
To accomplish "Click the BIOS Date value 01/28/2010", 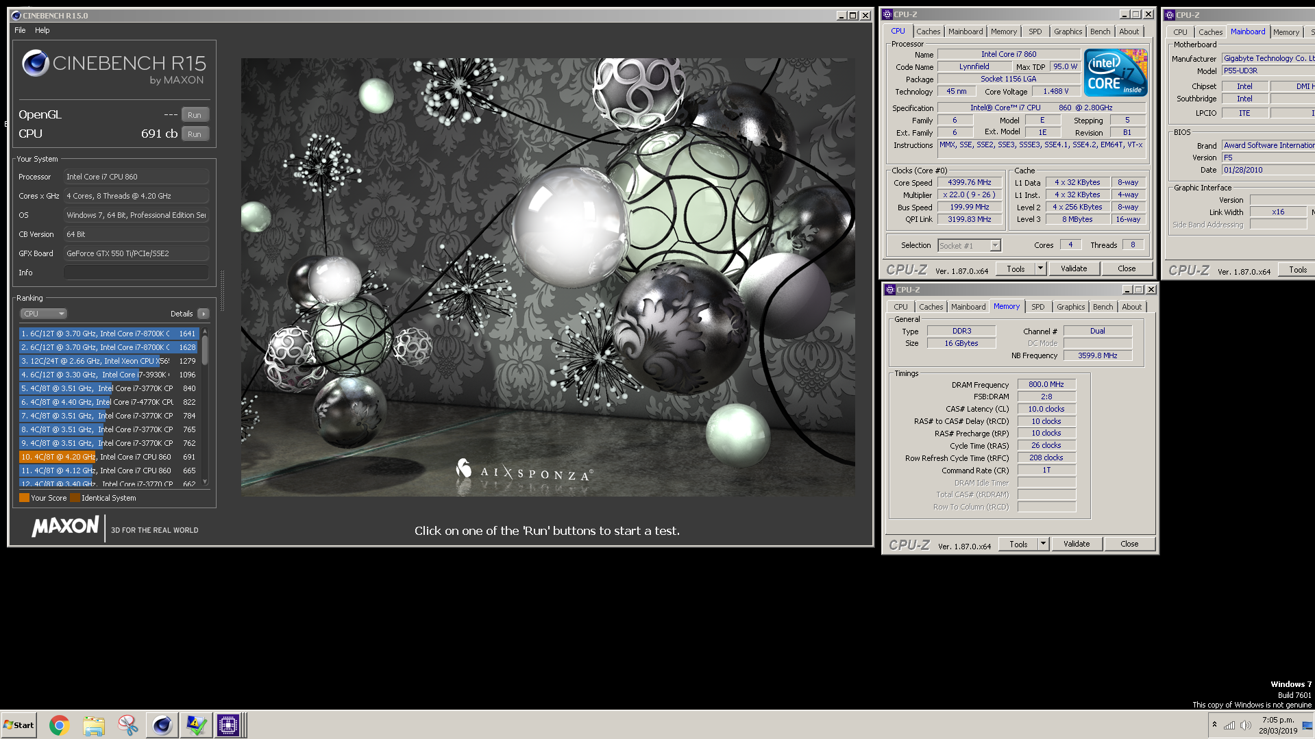I will [1268, 170].
